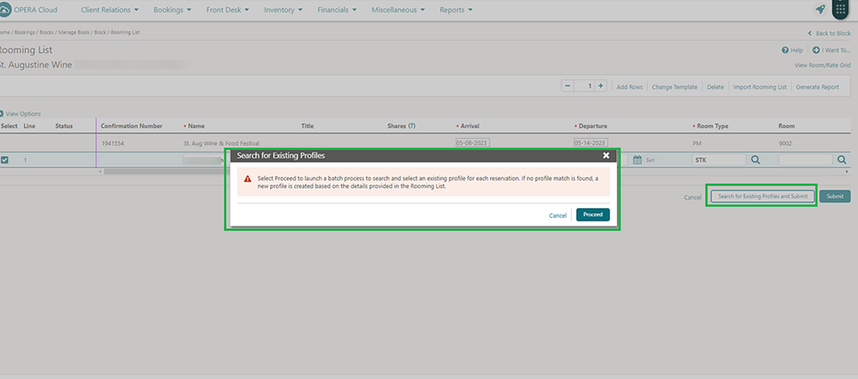
Task: Open the application grid menu icon
Action: click(841, 9)
